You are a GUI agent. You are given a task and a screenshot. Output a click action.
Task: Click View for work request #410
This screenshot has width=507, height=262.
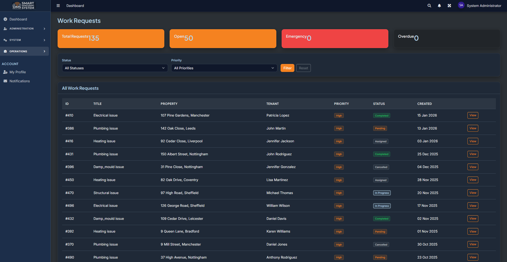pos(472,115)
